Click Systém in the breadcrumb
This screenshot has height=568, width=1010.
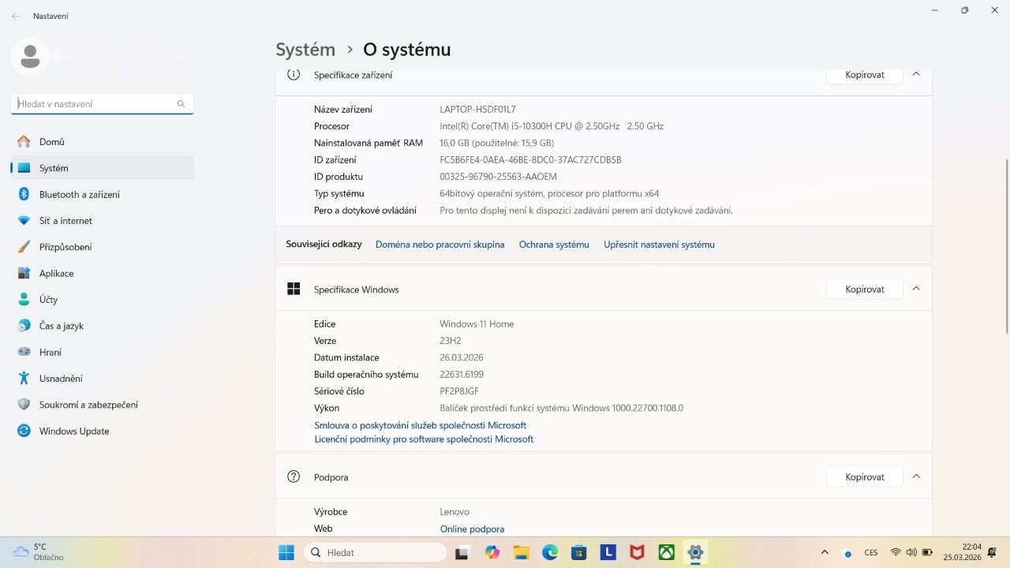coord(305,50)
